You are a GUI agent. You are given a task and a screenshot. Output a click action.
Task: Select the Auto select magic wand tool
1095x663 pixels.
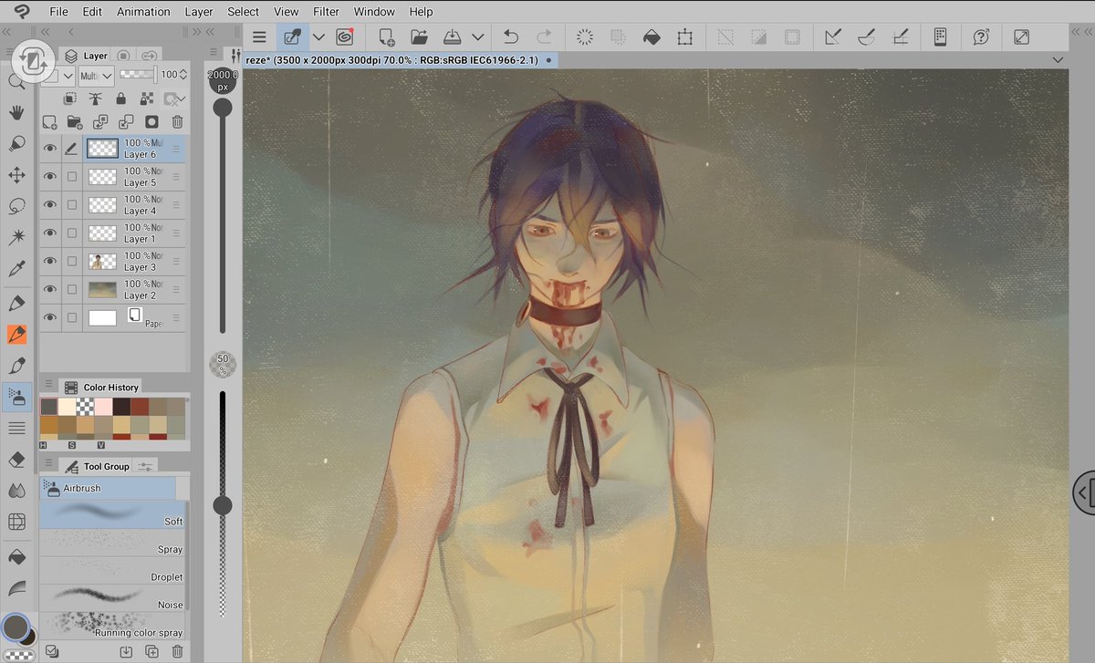[16, 237]
